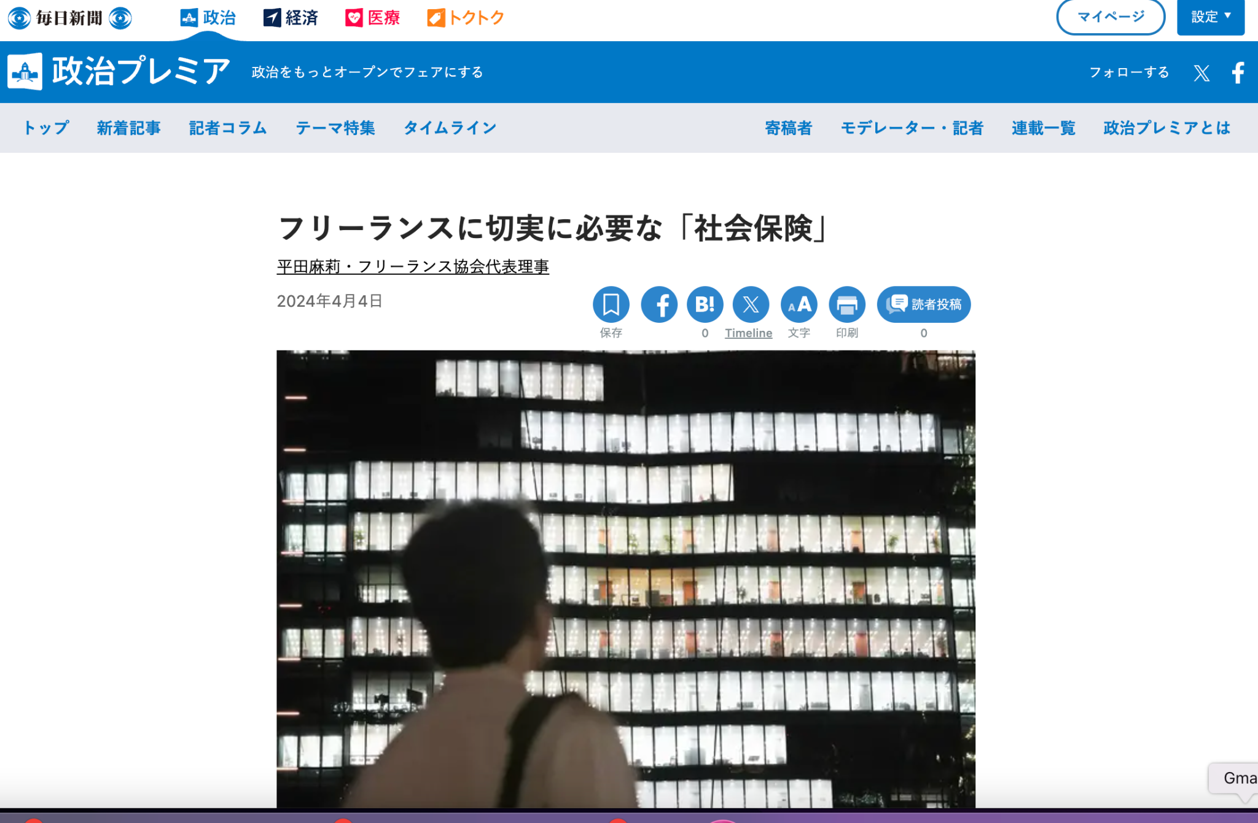Click the 政治 tab blue icon
1258x823 pixels.
(189, 18)
